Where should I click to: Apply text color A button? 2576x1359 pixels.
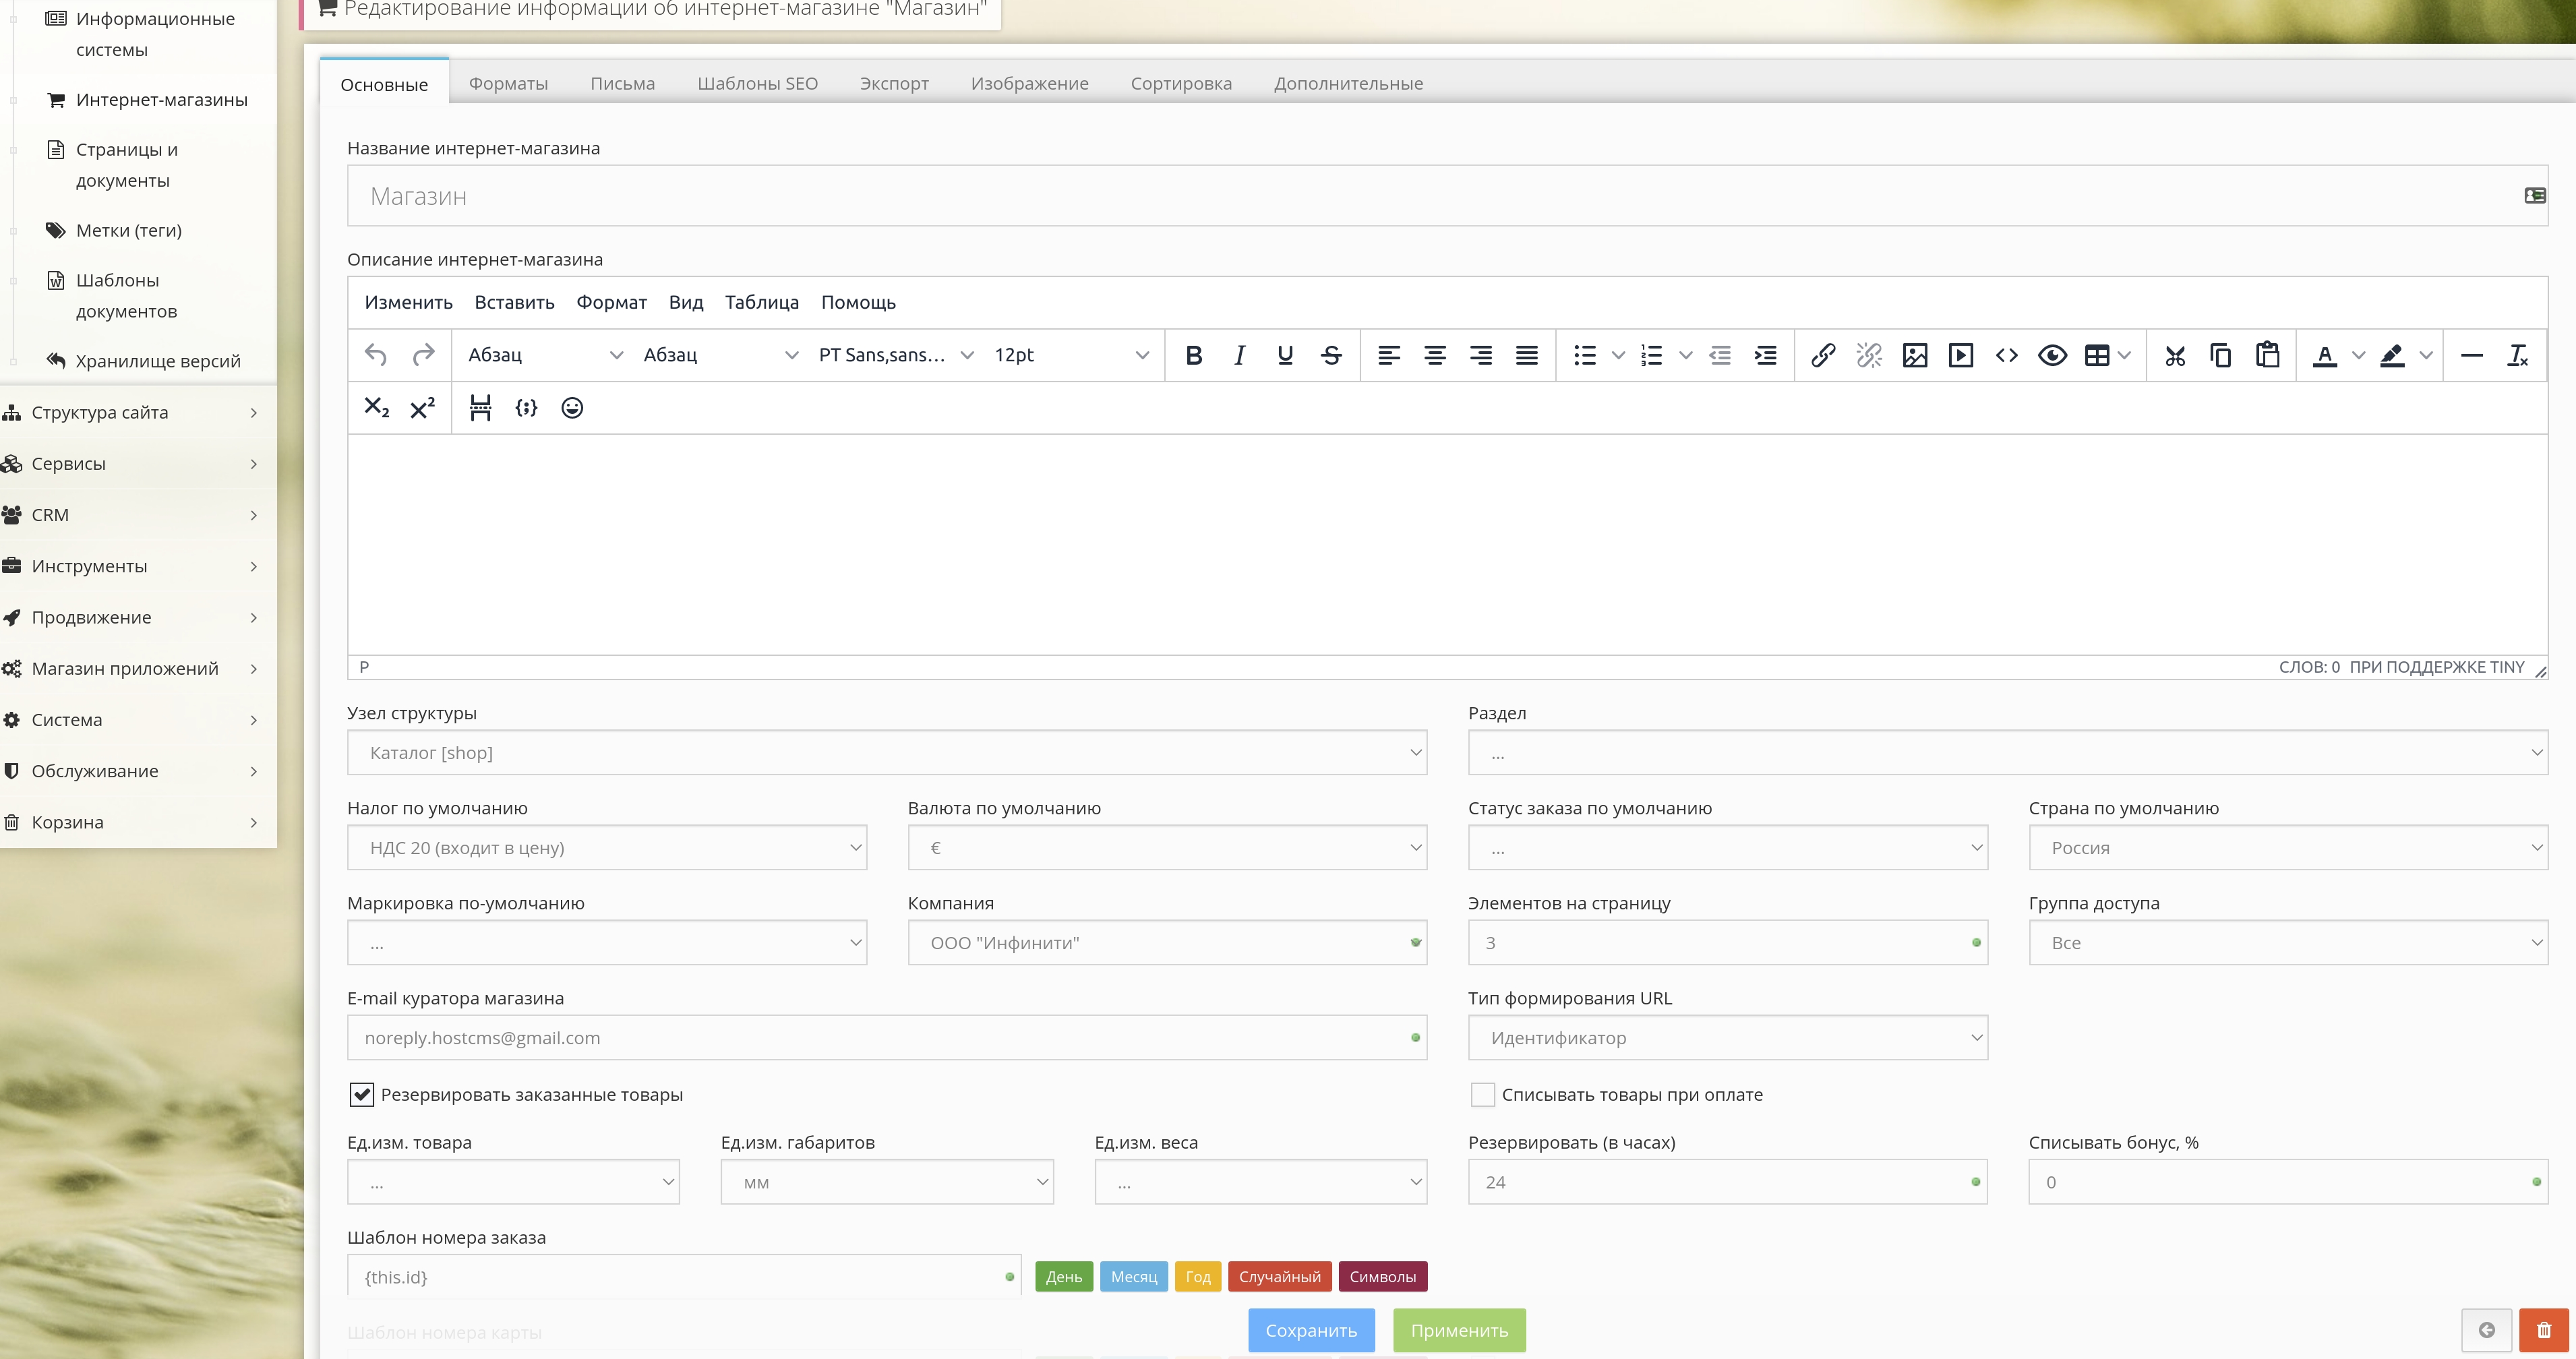coord(2325,355)
